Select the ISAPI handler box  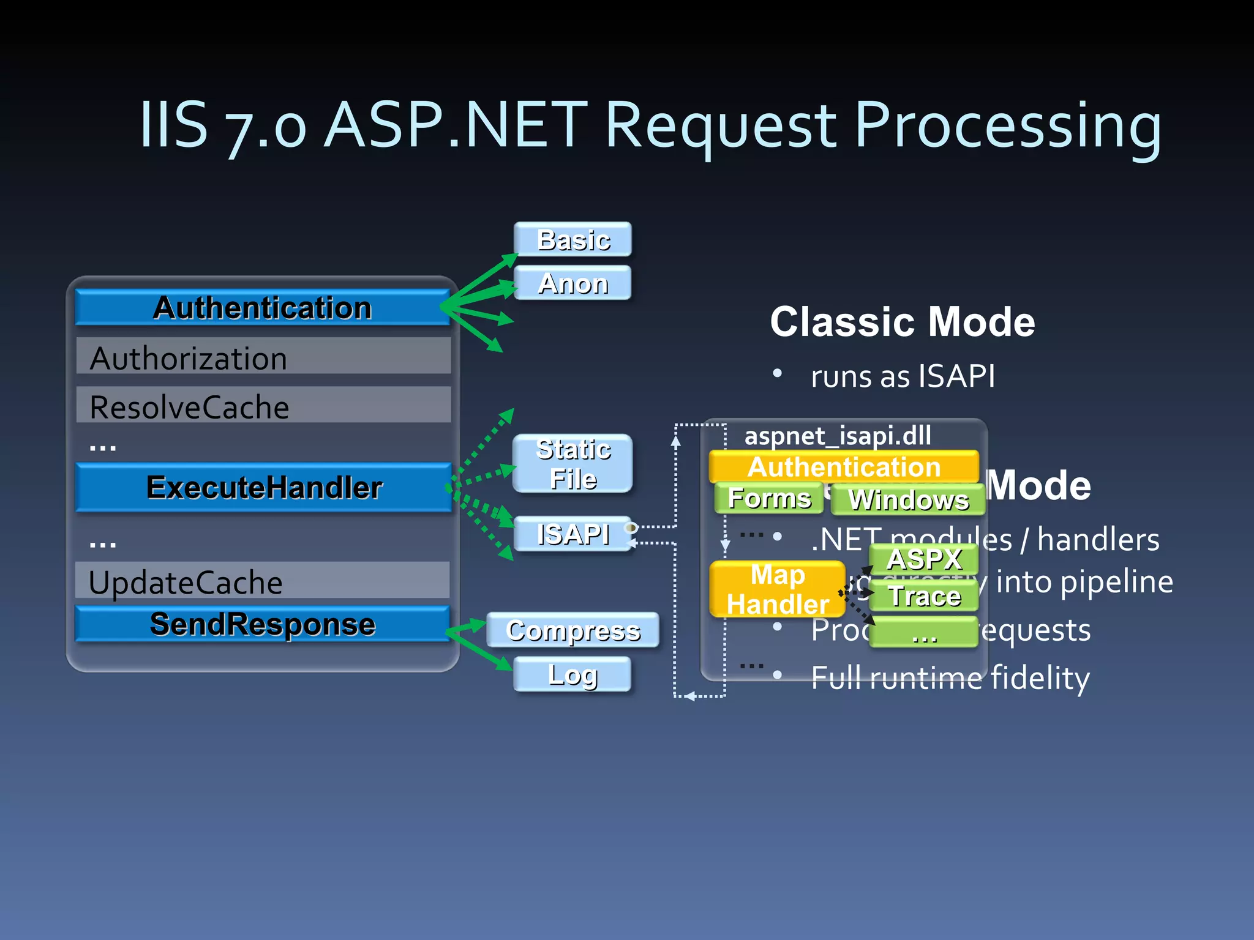(573, 534)
